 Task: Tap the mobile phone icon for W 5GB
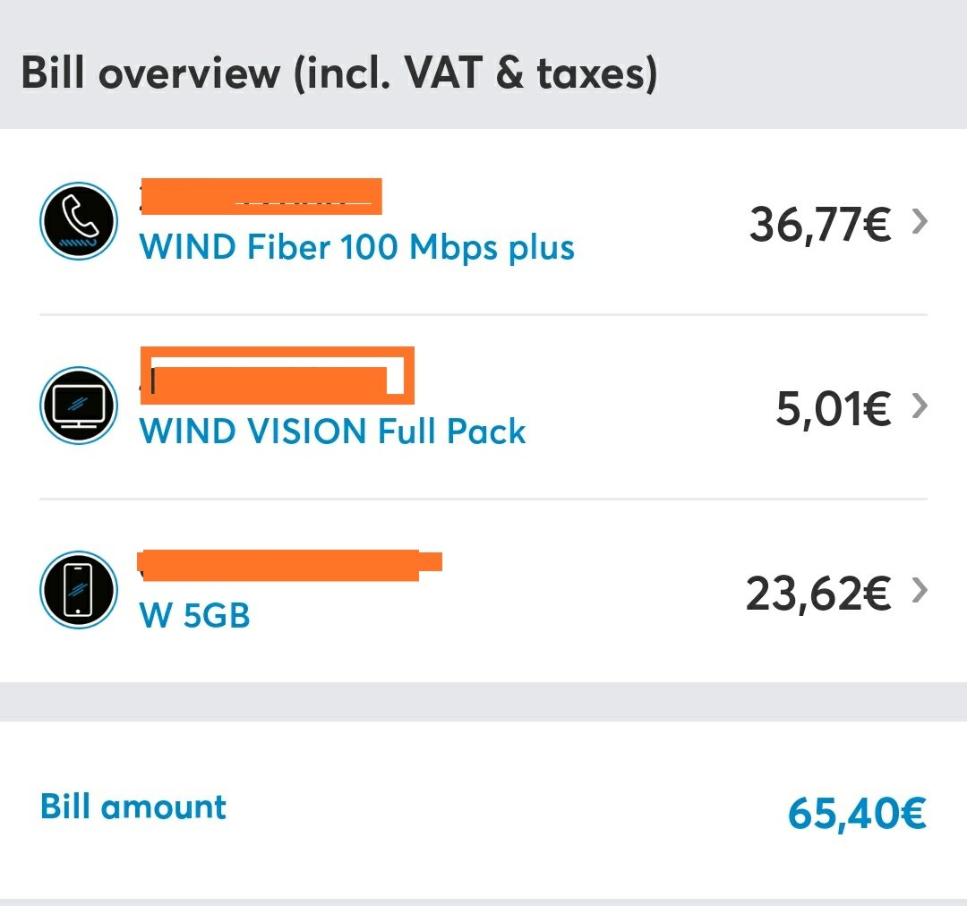[x=78, y=590]
